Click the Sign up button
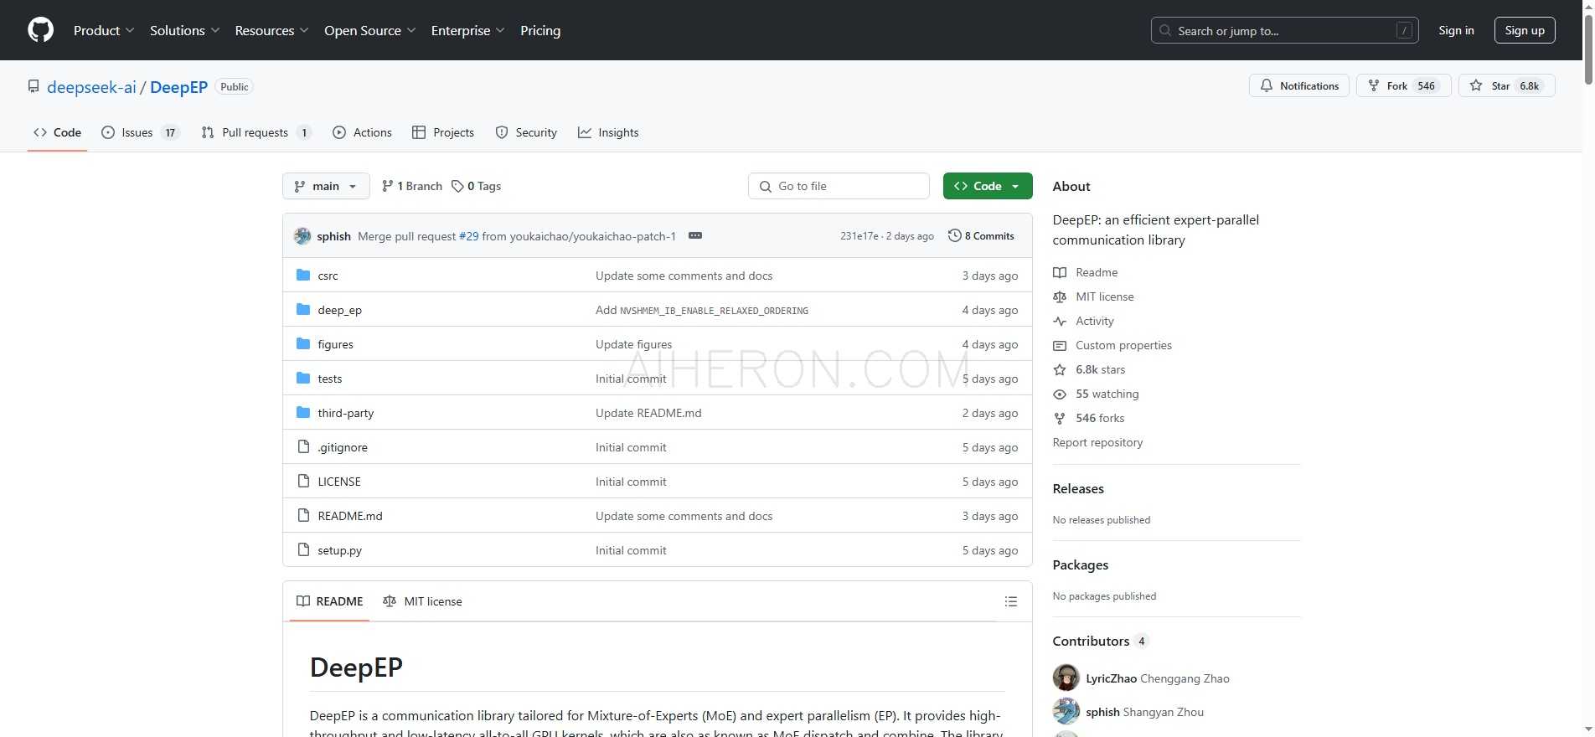This screenshot has width=1595, height=737. point(1525,30)
